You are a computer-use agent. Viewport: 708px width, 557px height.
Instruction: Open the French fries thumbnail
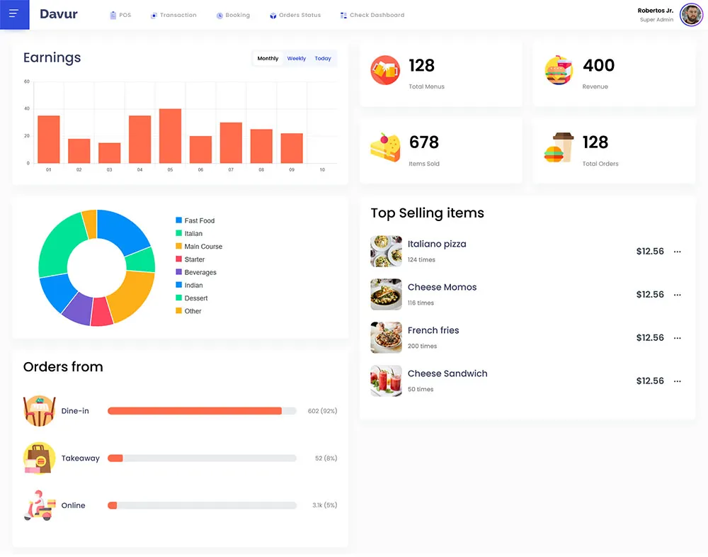(x=386, y=338)
